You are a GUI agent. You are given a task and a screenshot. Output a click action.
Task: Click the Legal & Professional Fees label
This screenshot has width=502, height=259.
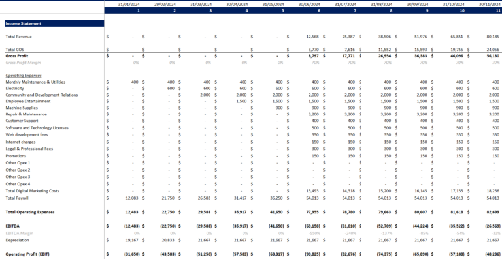tap(29, 149)
